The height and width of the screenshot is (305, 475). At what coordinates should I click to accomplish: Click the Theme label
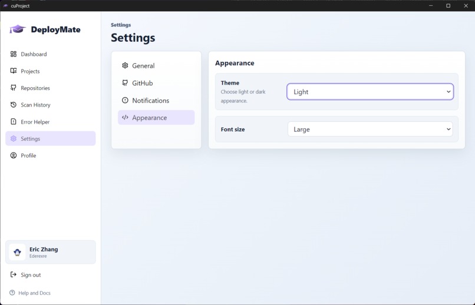click(x=230, y=83)
